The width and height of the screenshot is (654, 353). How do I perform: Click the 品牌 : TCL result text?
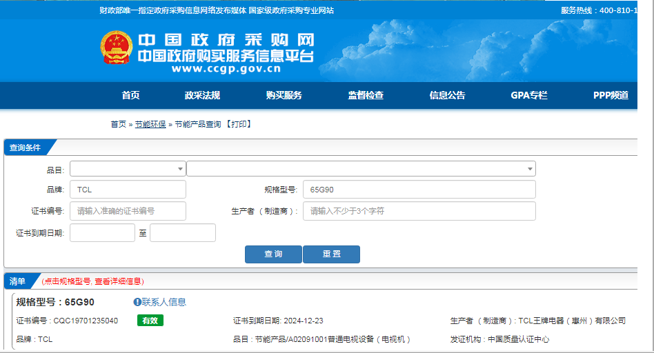[x=34, y=339]
